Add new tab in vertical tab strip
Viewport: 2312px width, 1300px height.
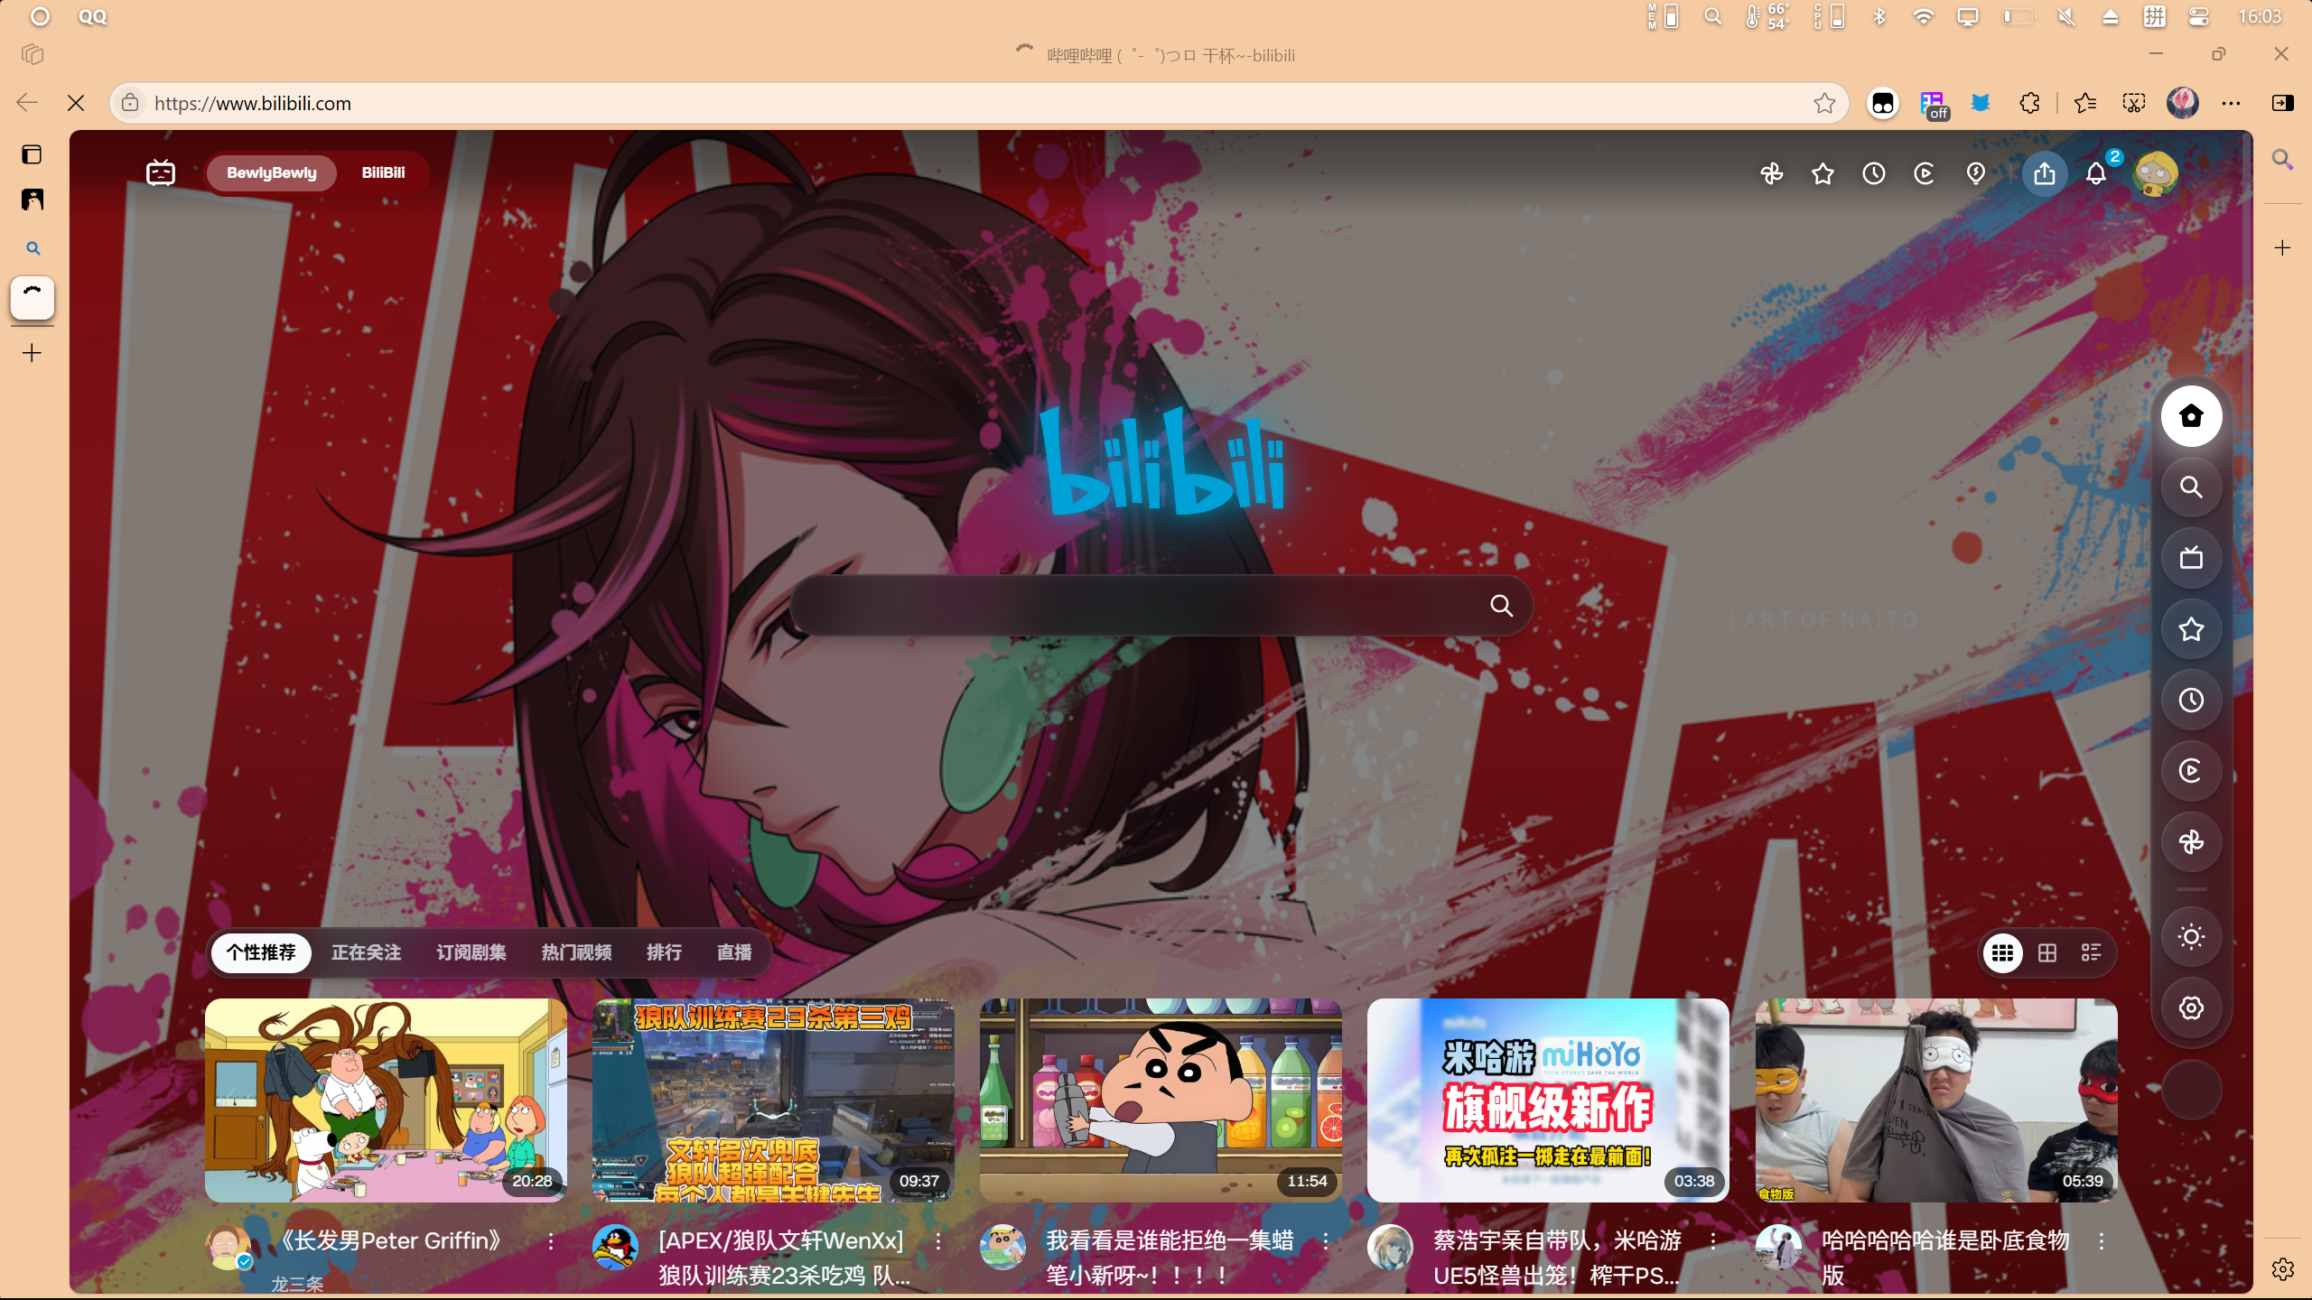pos(32,353)
